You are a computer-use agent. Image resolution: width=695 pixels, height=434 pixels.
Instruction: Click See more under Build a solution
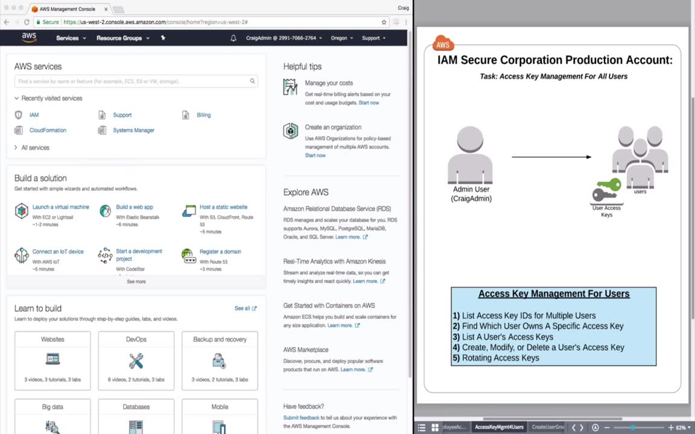(136, 281)
